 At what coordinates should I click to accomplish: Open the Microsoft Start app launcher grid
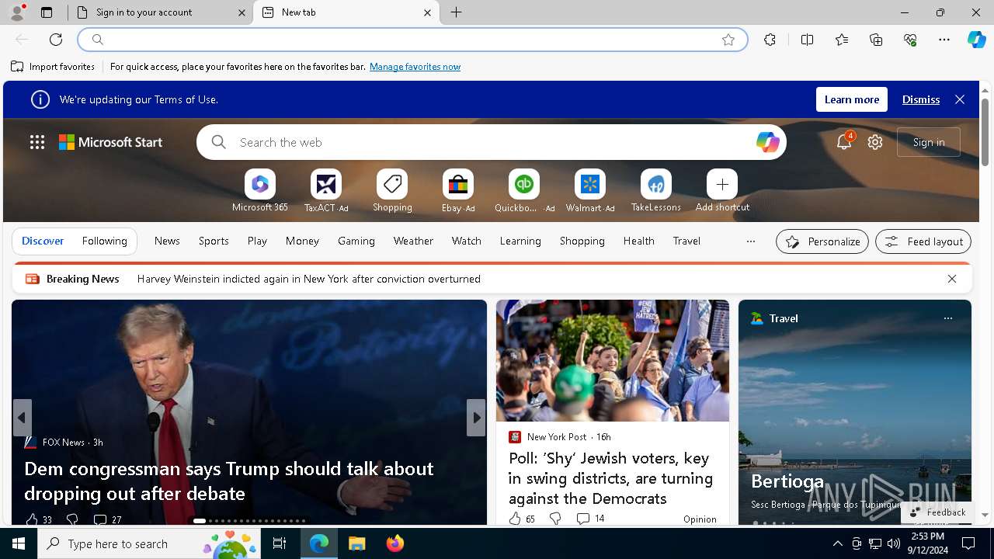click(37, 142)
